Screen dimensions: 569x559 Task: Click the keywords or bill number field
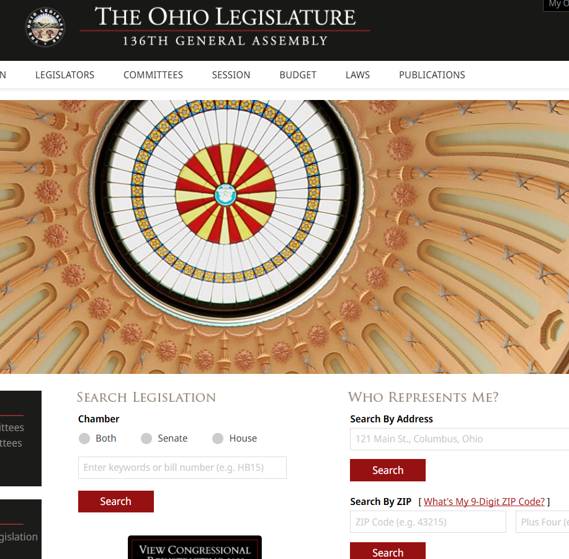pos(182,468)
